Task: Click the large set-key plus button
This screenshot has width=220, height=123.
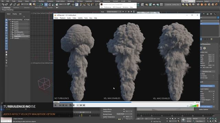Action: pyautogui.click(x=183, y=120)
